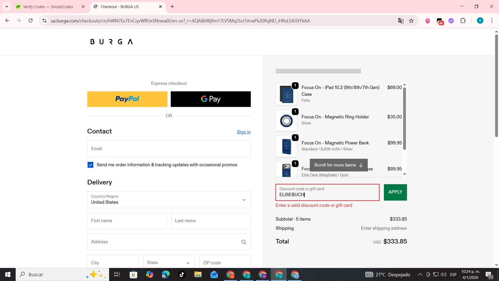The image size is (499, 281).
Task: Reload the checkout page
Action: [x=31, y=21]
